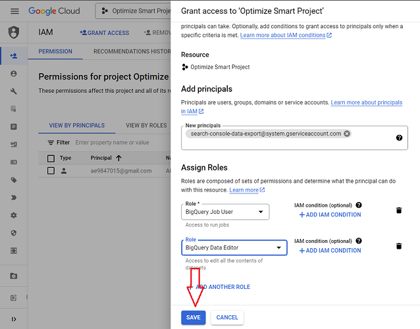Delete the BigQuery Data Editor role
The height and width of the screenshot is (329, 420).
[398, 246]
